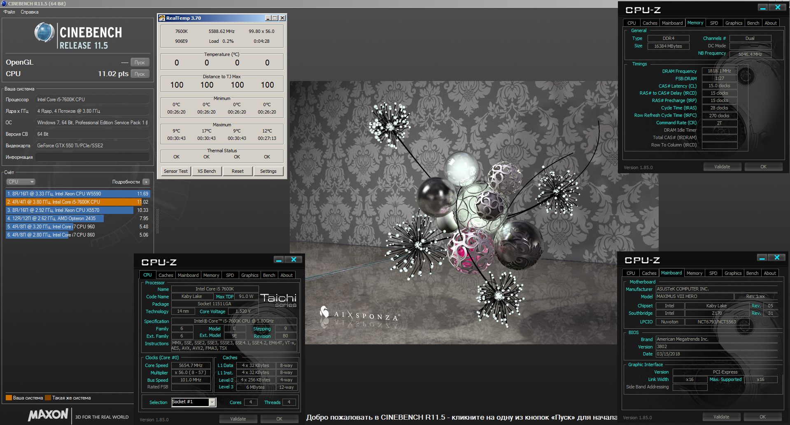
Task: Switch to CPU tab in CPU-Z Mainboard window
Action: point(631,273)
